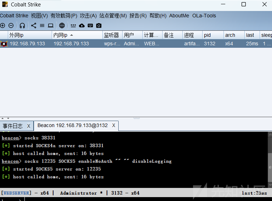This screenshot has height=201, width=272.
Task: Open the 帮助(H) menu
Action: click(x=158, y=16)
